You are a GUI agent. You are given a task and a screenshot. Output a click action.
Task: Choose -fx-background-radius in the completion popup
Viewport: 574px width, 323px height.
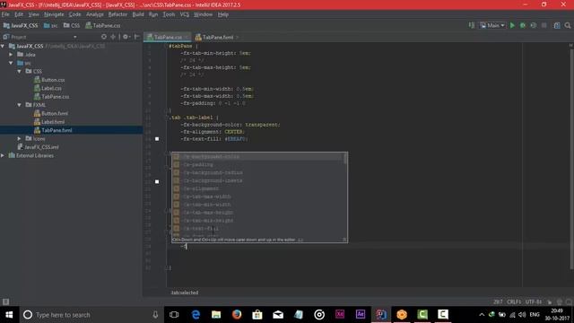coord(257,173)
